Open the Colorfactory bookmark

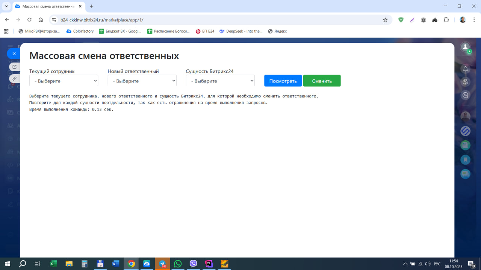click(80, 31)
